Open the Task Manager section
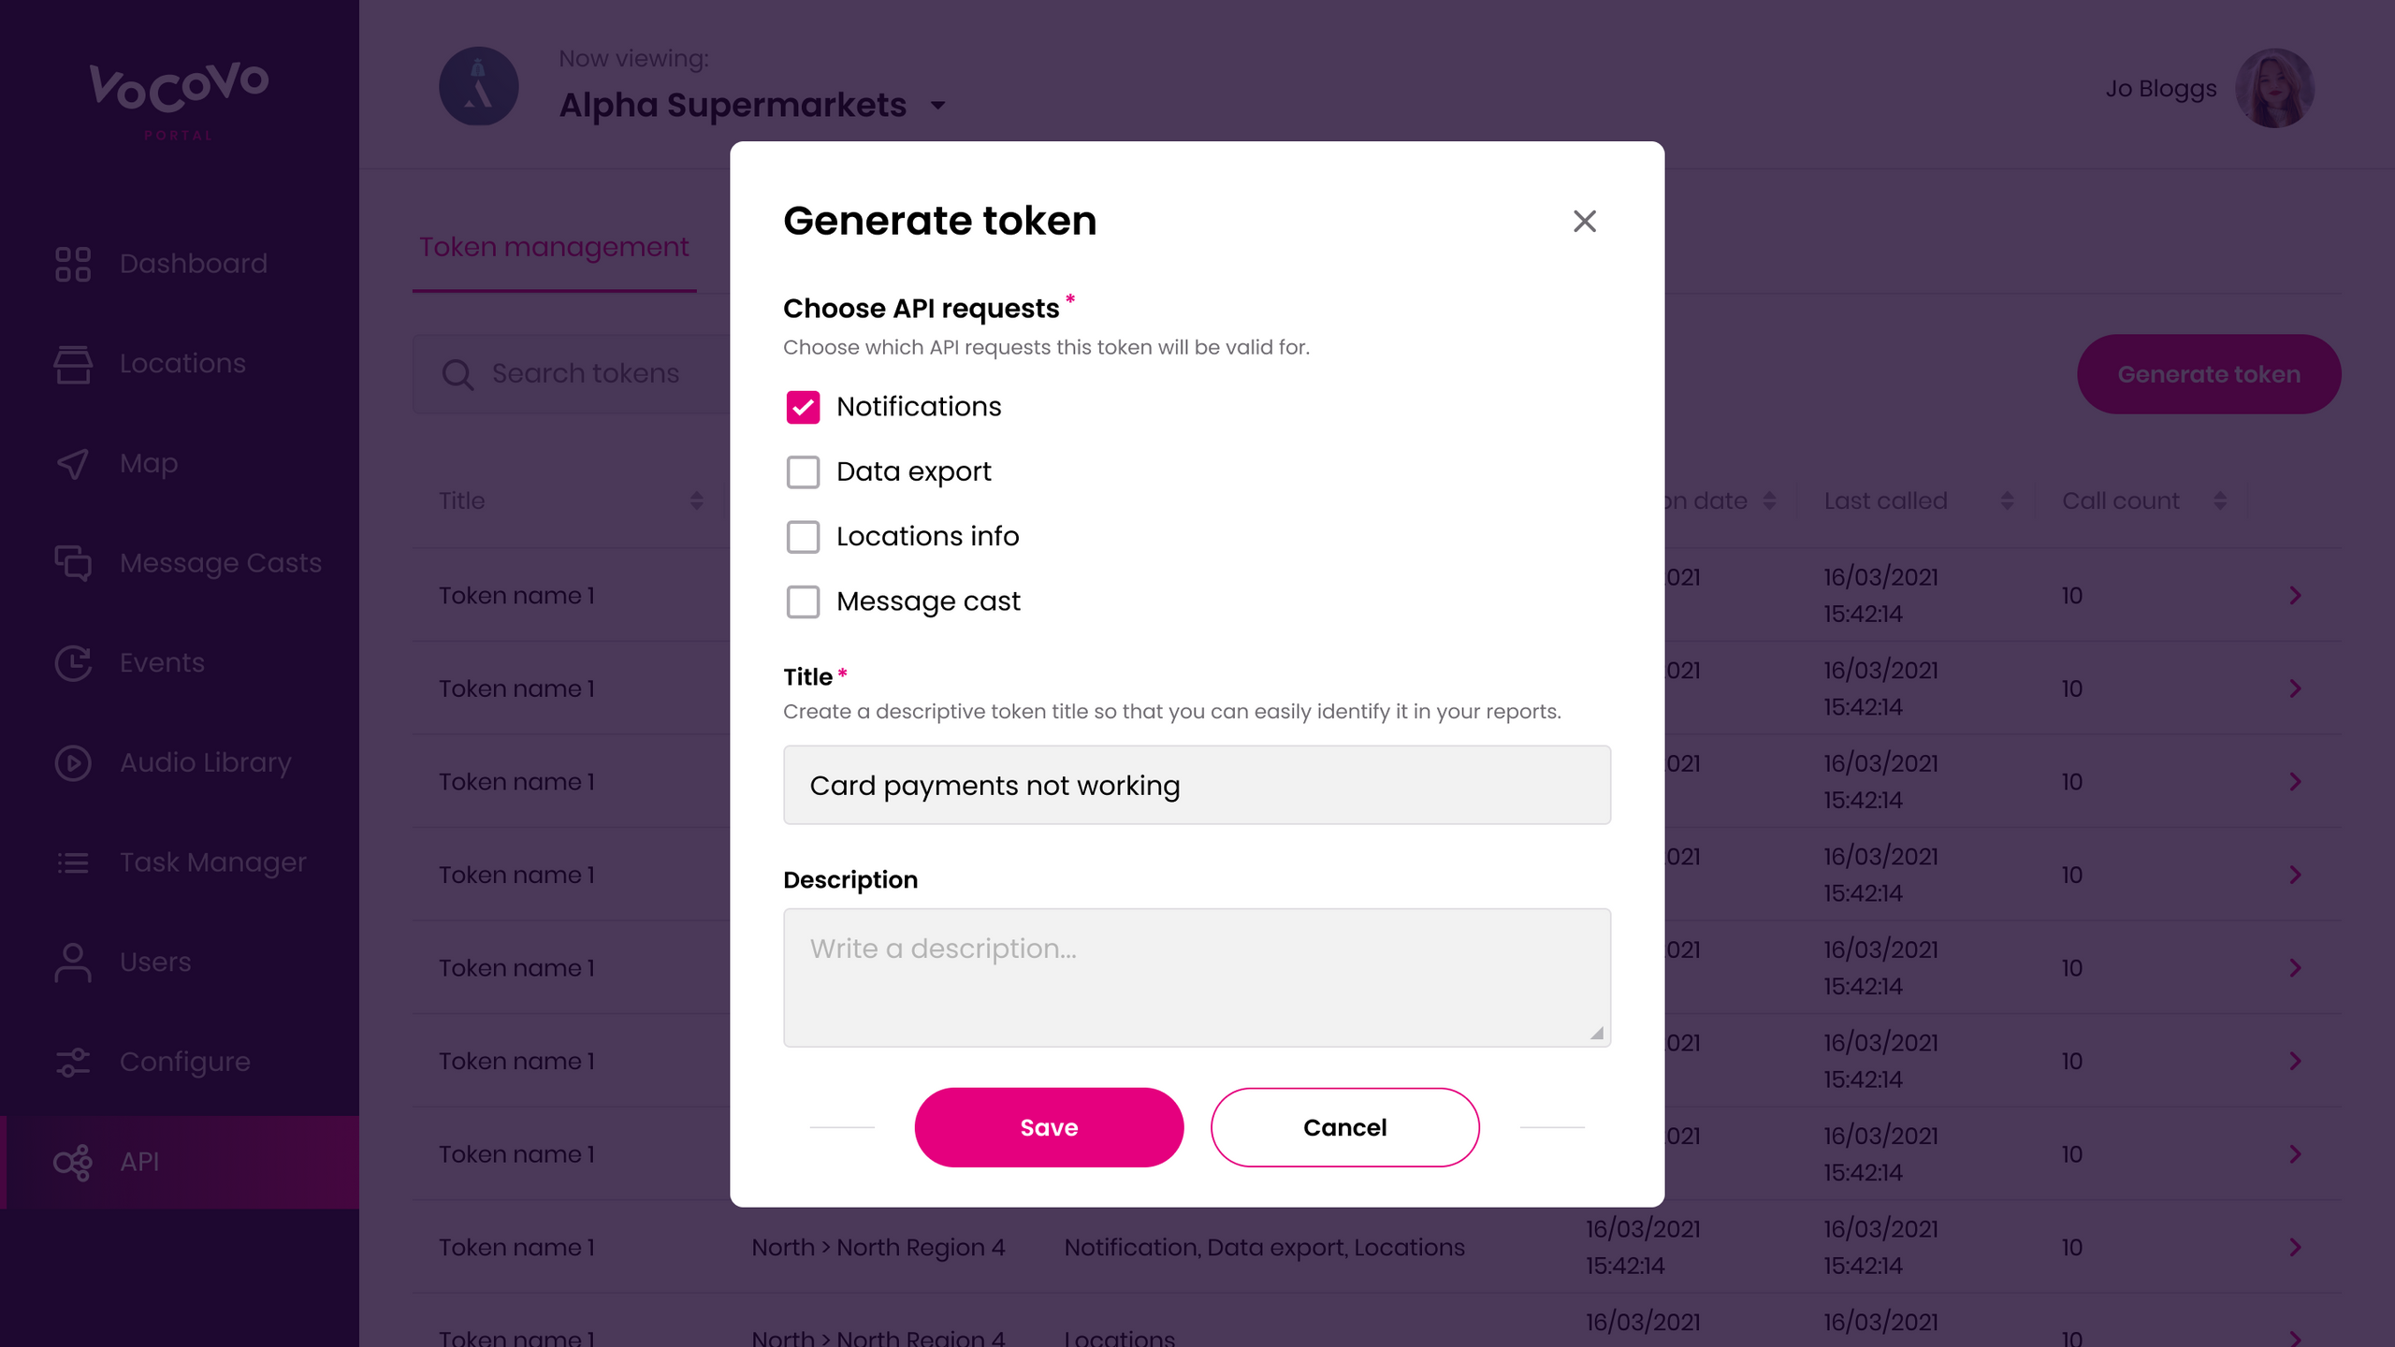The image size is (2395, 1347). click(x=213, y=862)
